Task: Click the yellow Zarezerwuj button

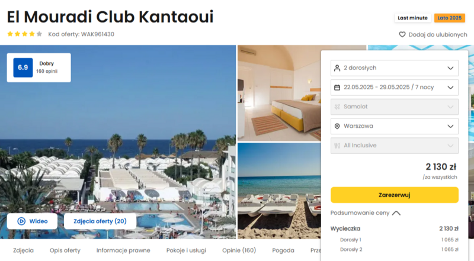Action: click(x=395, y=195)
